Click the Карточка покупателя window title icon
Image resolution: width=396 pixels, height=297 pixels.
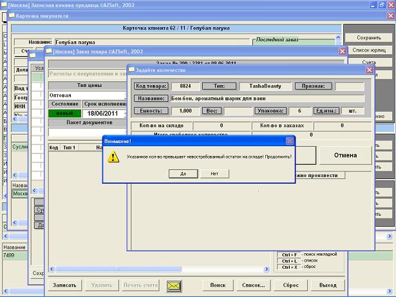pos(12,15)
